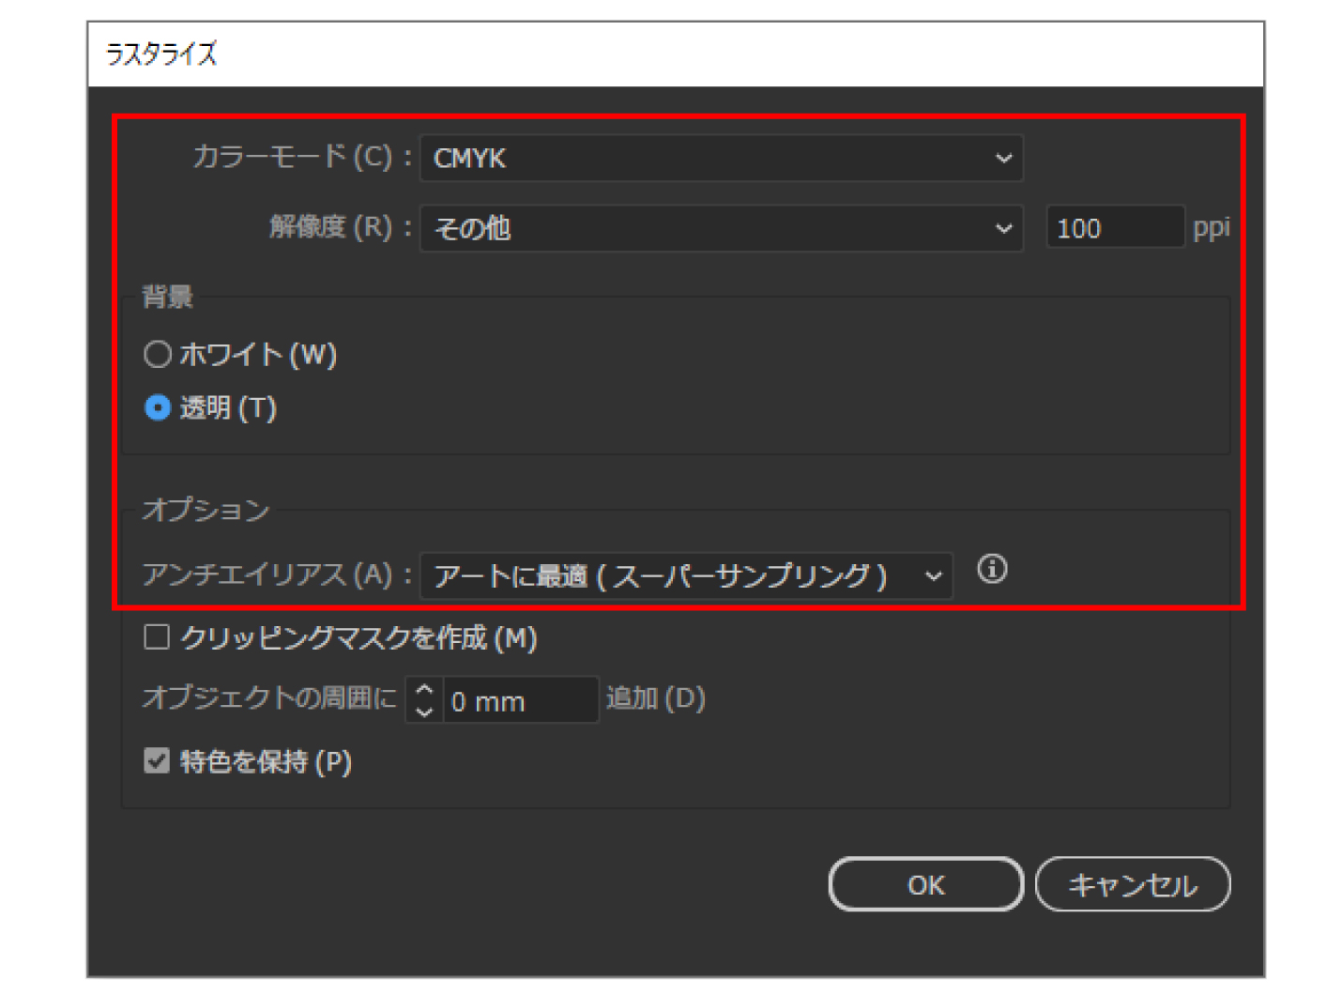The height and width of the screenshot is (995, 1342).
Task: Click the OK button
Action: click(x=925, y=884)
